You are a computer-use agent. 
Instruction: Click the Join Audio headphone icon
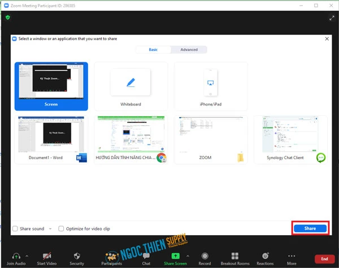(17, 256)
